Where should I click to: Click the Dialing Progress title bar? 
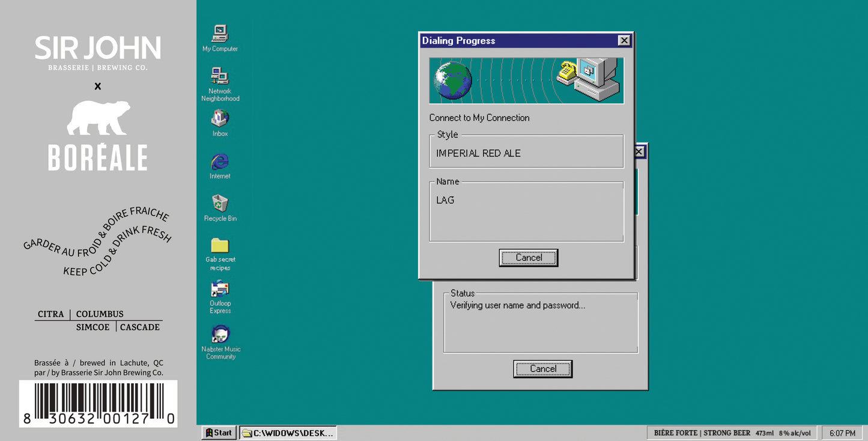(x=517, y=40)
